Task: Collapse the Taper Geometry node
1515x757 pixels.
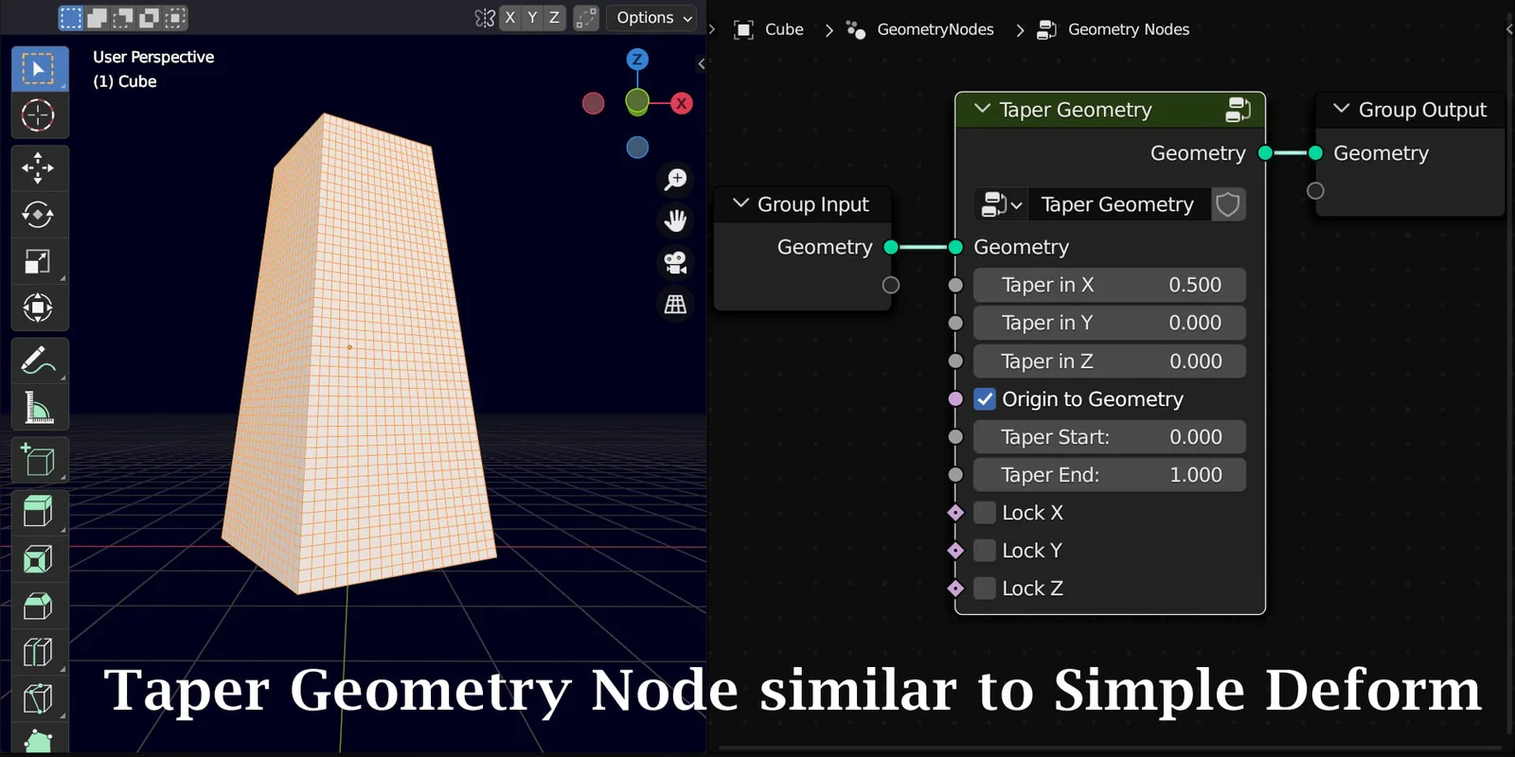Action: [982, 109]
